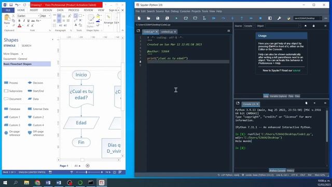Open Spyder Preferences wrench icon
Image resolution: width=332 pixels, height=187 pixels.
279,19
